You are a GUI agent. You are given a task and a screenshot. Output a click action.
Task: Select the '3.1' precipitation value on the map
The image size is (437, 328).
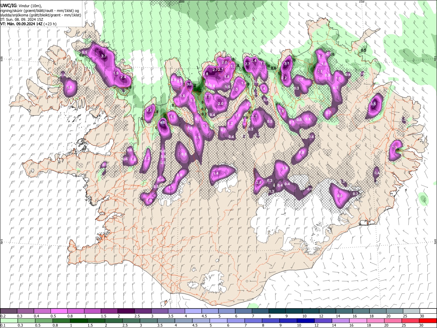click(x=287, y=63)
